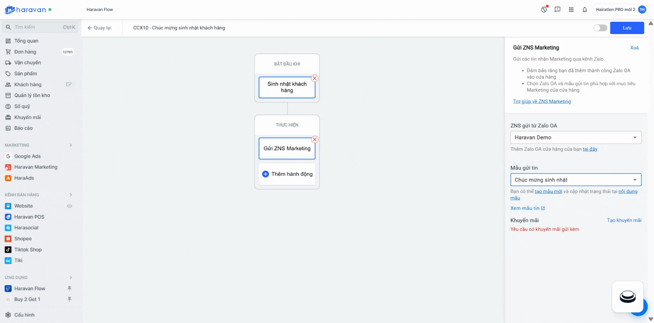Open Trợ giúp về ZNS Marketing link

tap(542, 101)
